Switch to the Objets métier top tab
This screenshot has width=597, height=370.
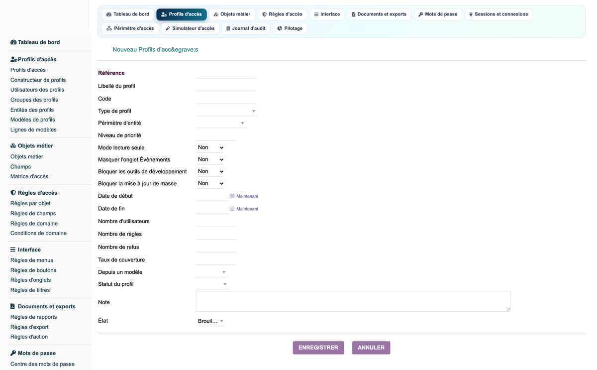(x=232, y=14)
